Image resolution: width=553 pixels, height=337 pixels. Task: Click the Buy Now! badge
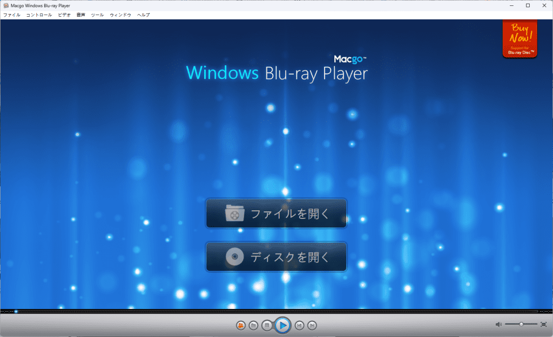click(x=520, y=39)
